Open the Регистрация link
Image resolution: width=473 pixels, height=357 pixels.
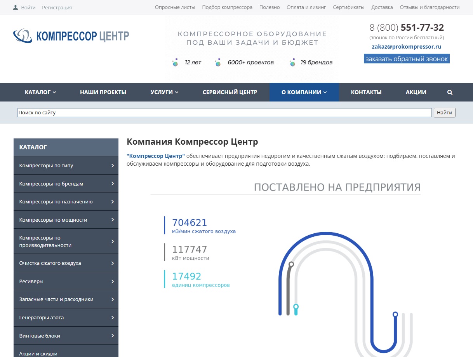tap(57, 7)
